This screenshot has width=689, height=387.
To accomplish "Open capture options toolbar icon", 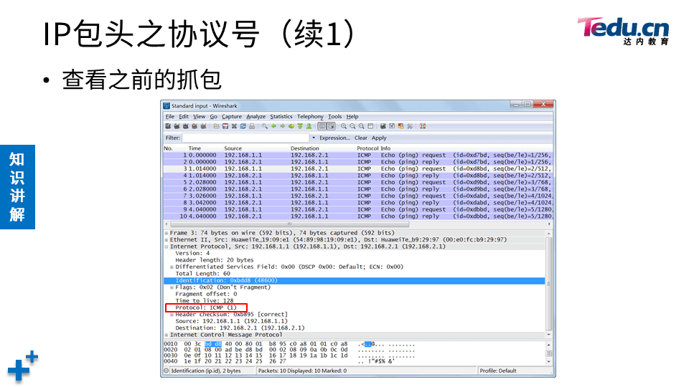I will (177, 126).
